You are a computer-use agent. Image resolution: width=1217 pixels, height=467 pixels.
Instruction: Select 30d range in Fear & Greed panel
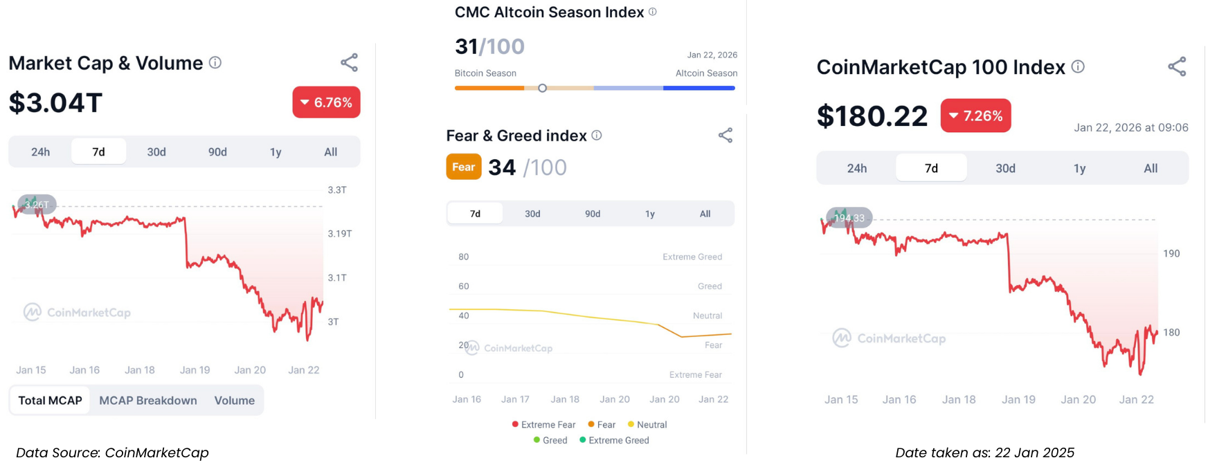click(x=532, y=214)
